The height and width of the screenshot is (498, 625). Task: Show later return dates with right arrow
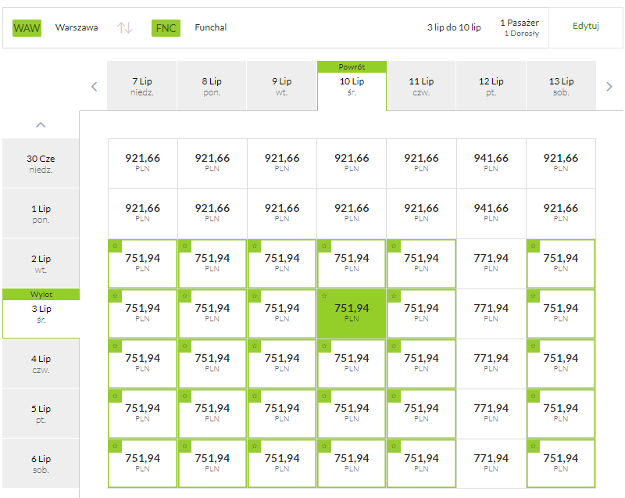click(609, 87)
